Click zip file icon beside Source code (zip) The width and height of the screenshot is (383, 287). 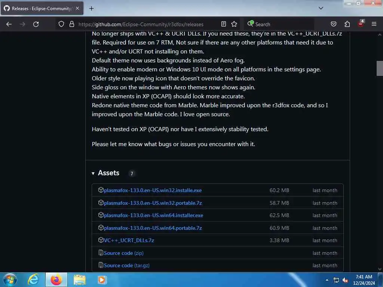tap(101, 253)
